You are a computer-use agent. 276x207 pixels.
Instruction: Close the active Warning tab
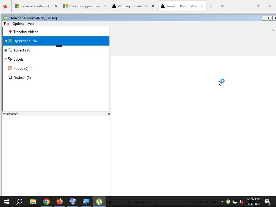(x=202, y=6)
